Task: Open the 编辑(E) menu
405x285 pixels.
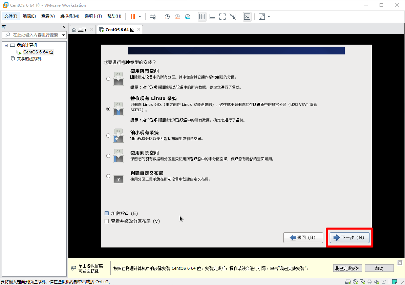Action: 29,16
